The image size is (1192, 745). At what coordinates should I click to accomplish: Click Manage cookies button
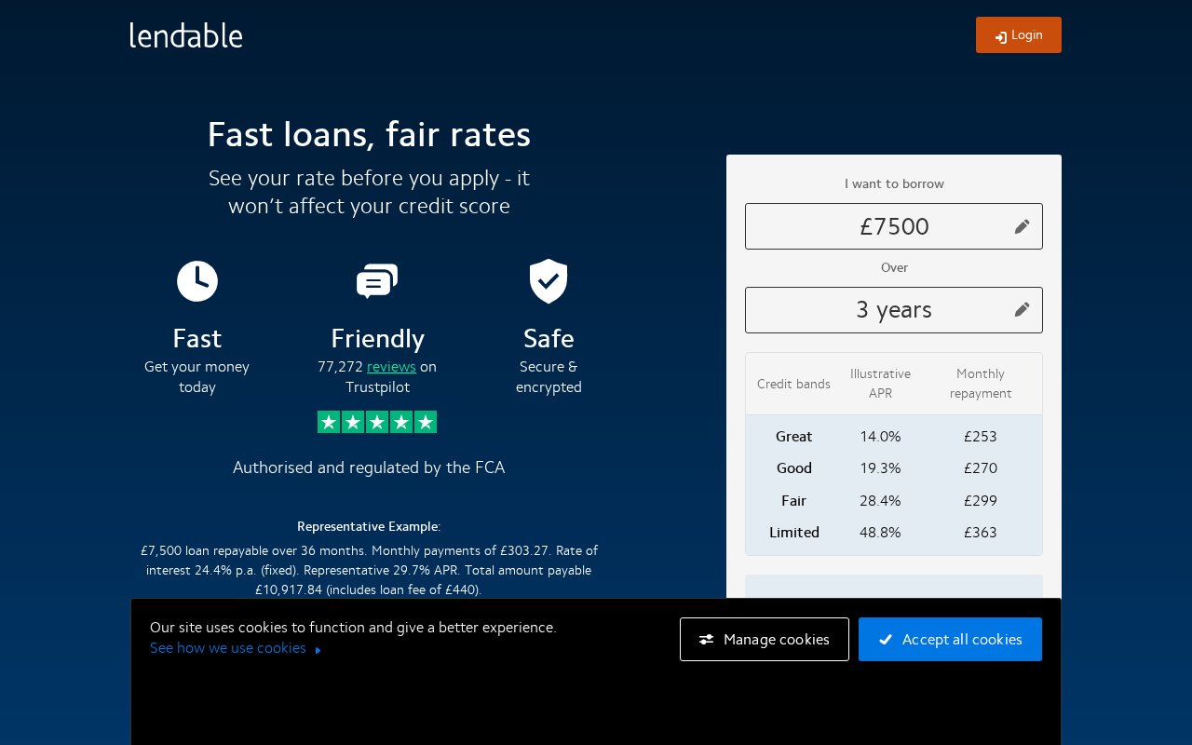pos(764,640)
